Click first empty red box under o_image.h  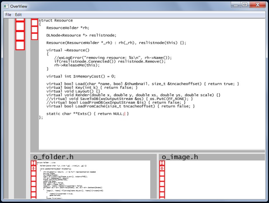(x=162, y=174)
